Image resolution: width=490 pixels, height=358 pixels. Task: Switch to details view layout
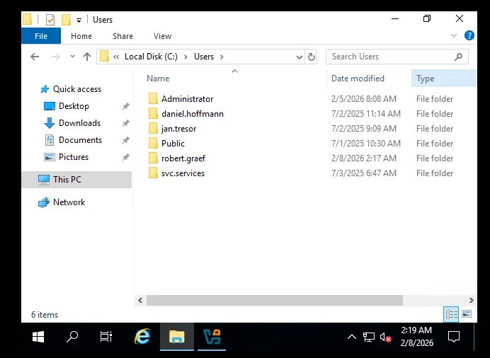[x=451, y=314]
